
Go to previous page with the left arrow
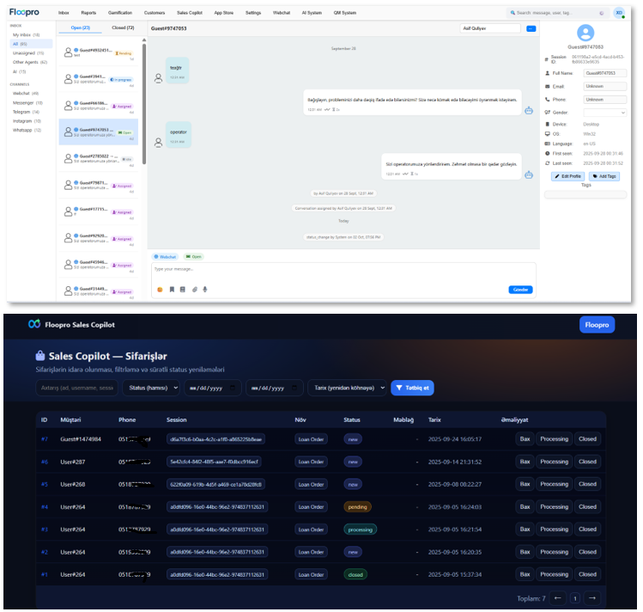coord(558,598)
